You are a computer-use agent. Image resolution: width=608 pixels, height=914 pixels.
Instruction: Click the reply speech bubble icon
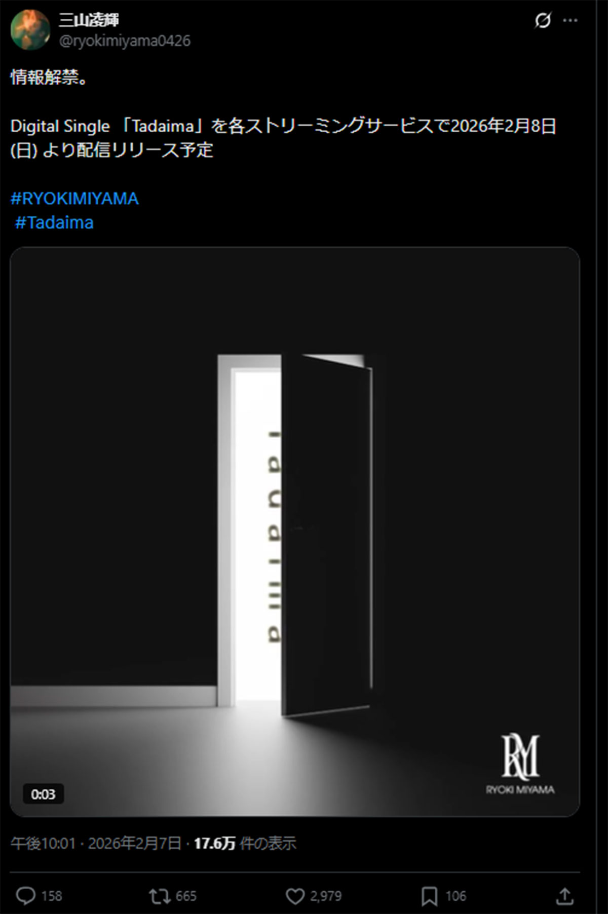pyautogui.click(x=26, y=896)
